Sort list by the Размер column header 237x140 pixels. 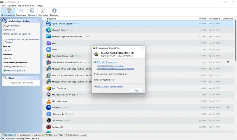click(x=202, y=19)
